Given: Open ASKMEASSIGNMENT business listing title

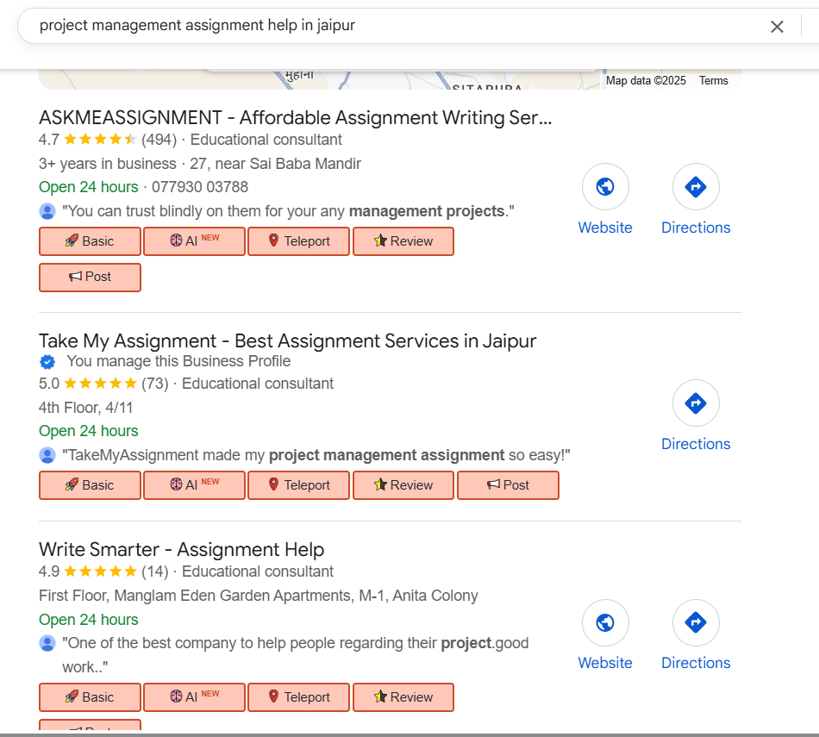Looking at the screenshot, I should pyautogui.click(x=295, y=117).
